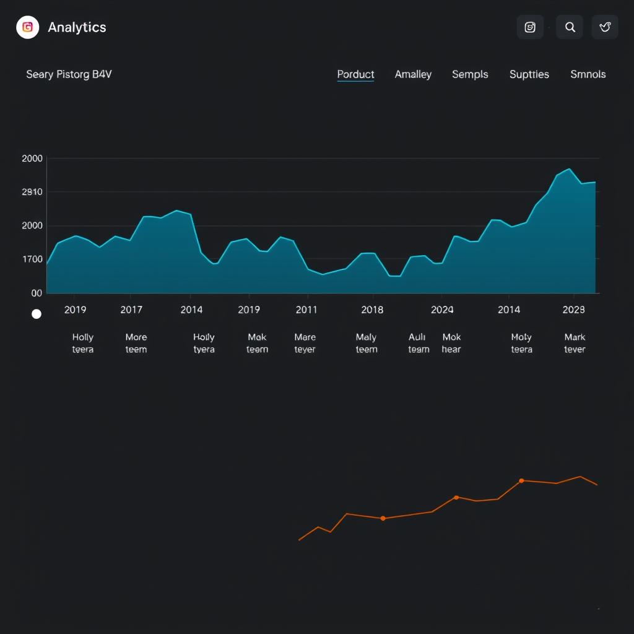The width and height of the screenshot is (634, 634).
Task: Click the 'Holly teera' entry below 2019
Action: coord(82,343)
